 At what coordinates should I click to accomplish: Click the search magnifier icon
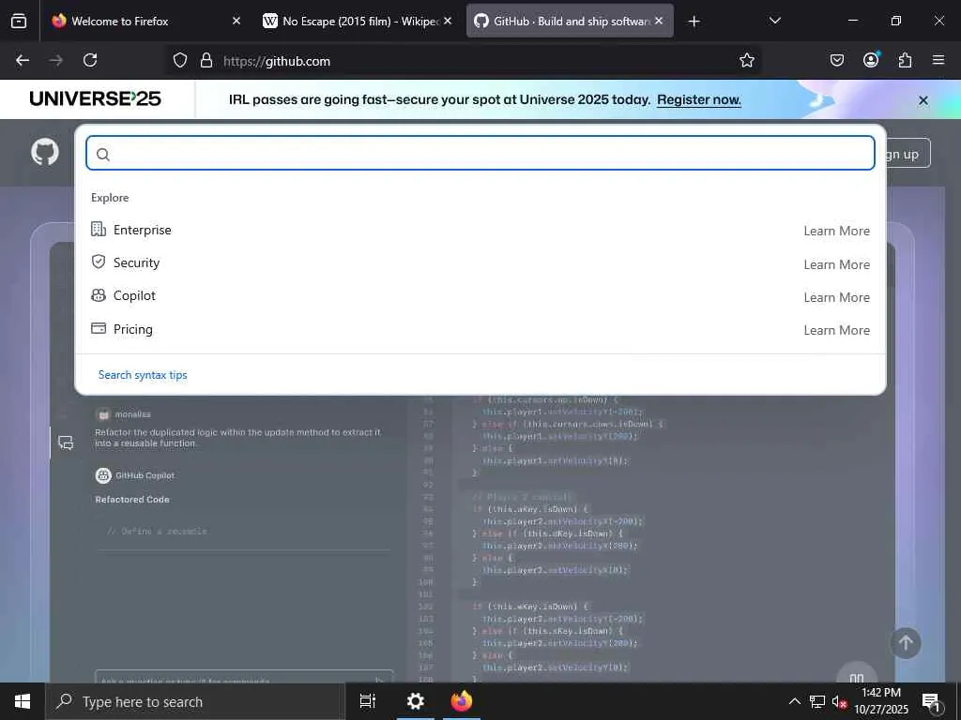click(x=103, y=155)
